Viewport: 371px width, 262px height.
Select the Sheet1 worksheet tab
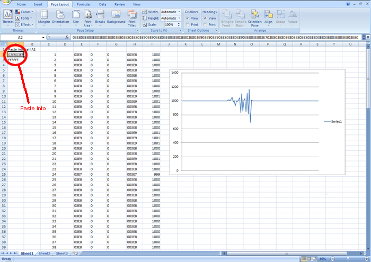point(27,254)
